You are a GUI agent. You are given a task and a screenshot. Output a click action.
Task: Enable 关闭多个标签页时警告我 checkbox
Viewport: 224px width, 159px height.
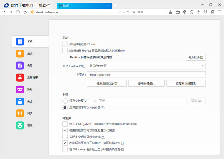[x=65, y=137]
